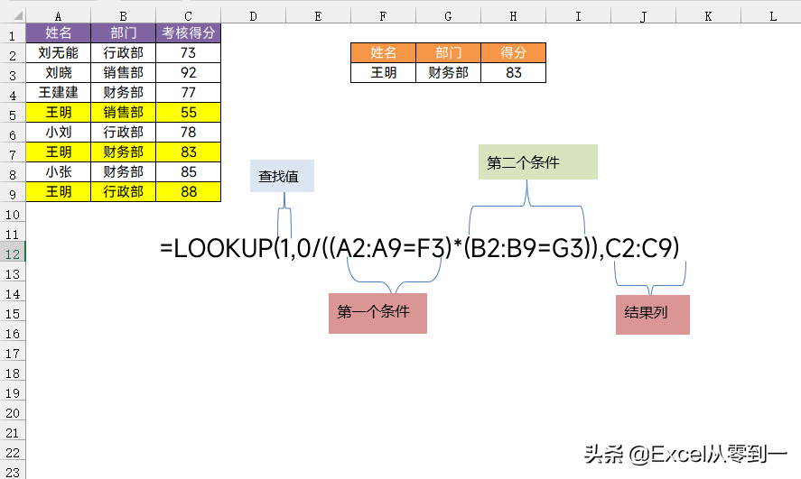Click header cell 姓名 in column A
The height and width of the screenshot is (479, 801).
tap(58, 33)
